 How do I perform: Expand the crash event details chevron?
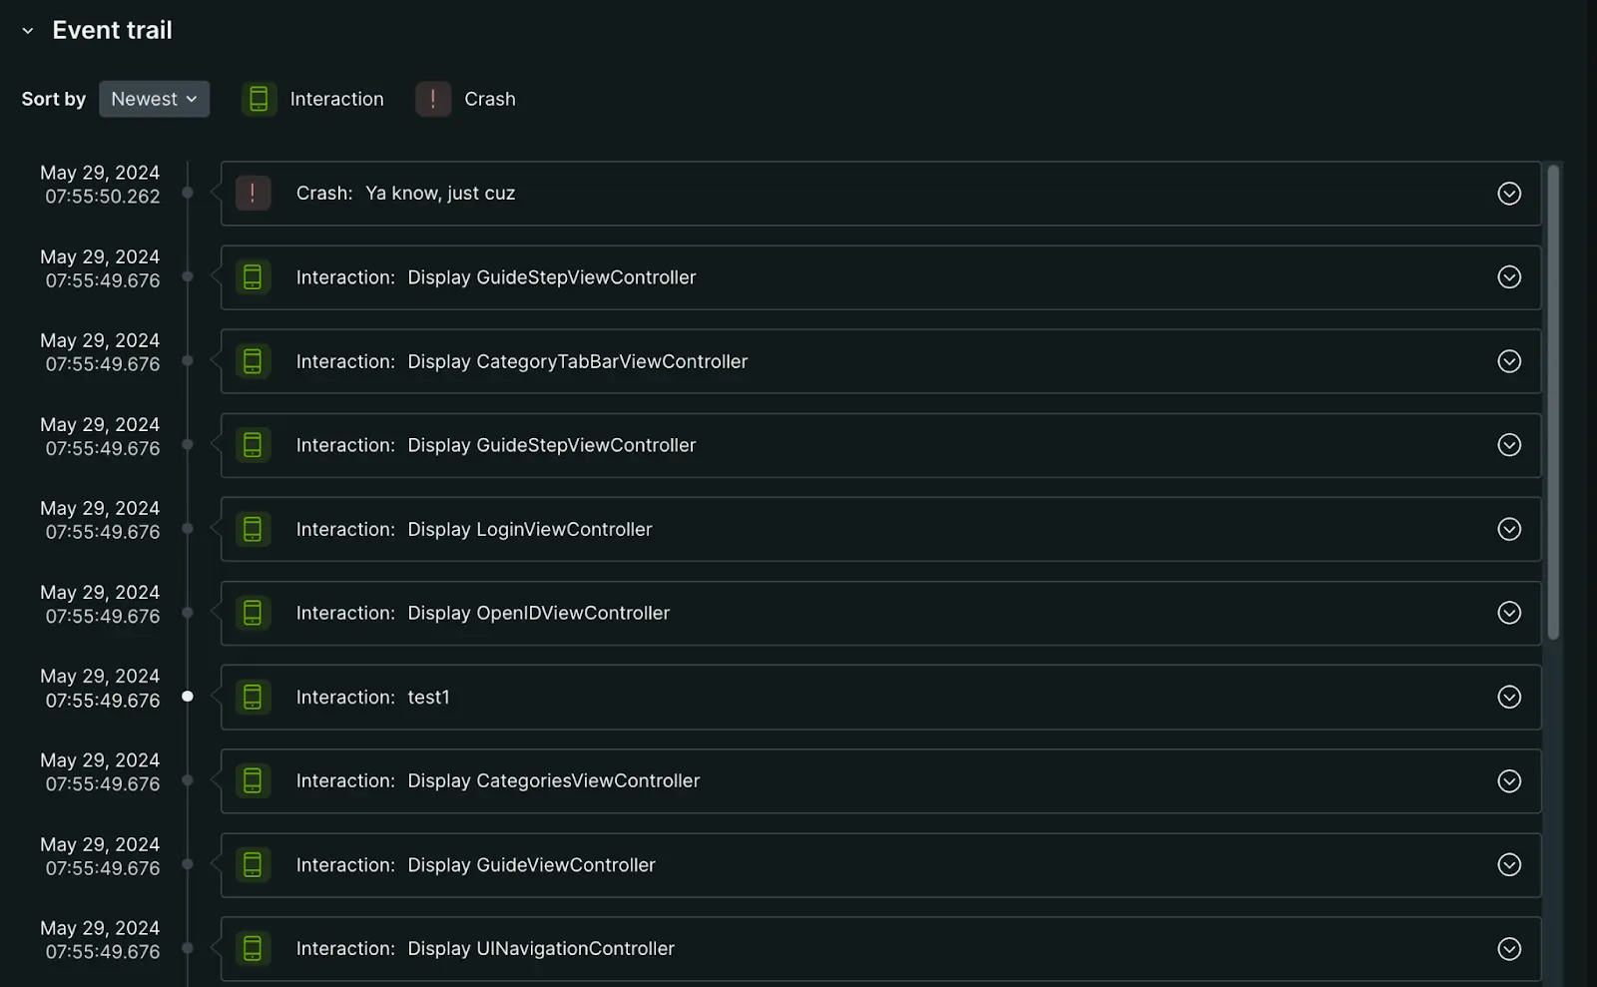[1509, 194]
